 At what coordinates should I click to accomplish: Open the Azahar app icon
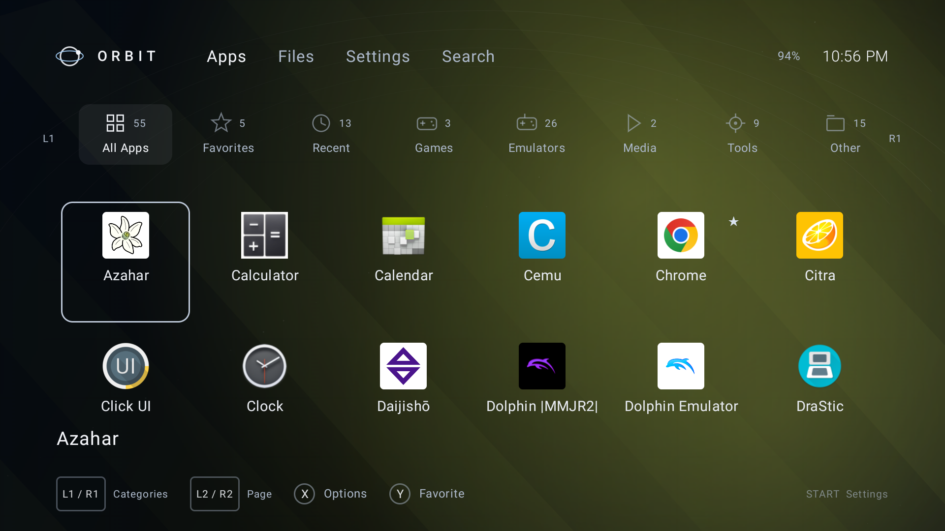pyautogui.click(x=126, y=236)
